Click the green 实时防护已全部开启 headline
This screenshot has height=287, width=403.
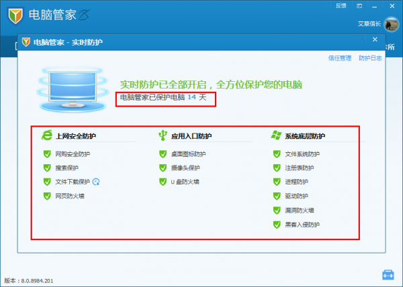coord(211,84)
